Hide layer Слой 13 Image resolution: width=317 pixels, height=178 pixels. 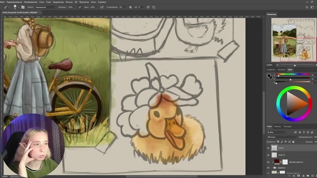click(x=268, y=155)
